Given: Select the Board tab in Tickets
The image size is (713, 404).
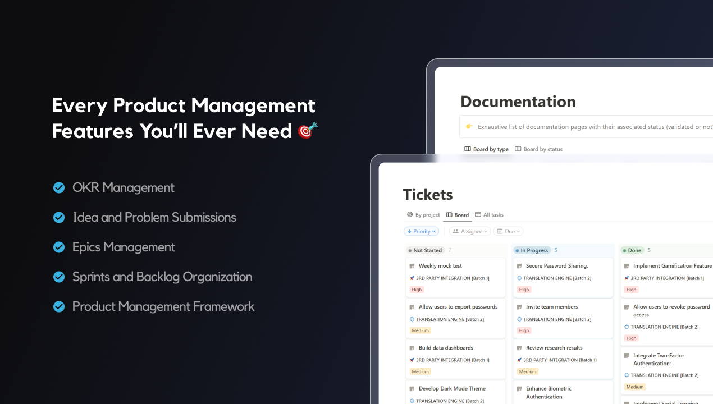Looking at the screenshot, I should click(x=458, y=215).
